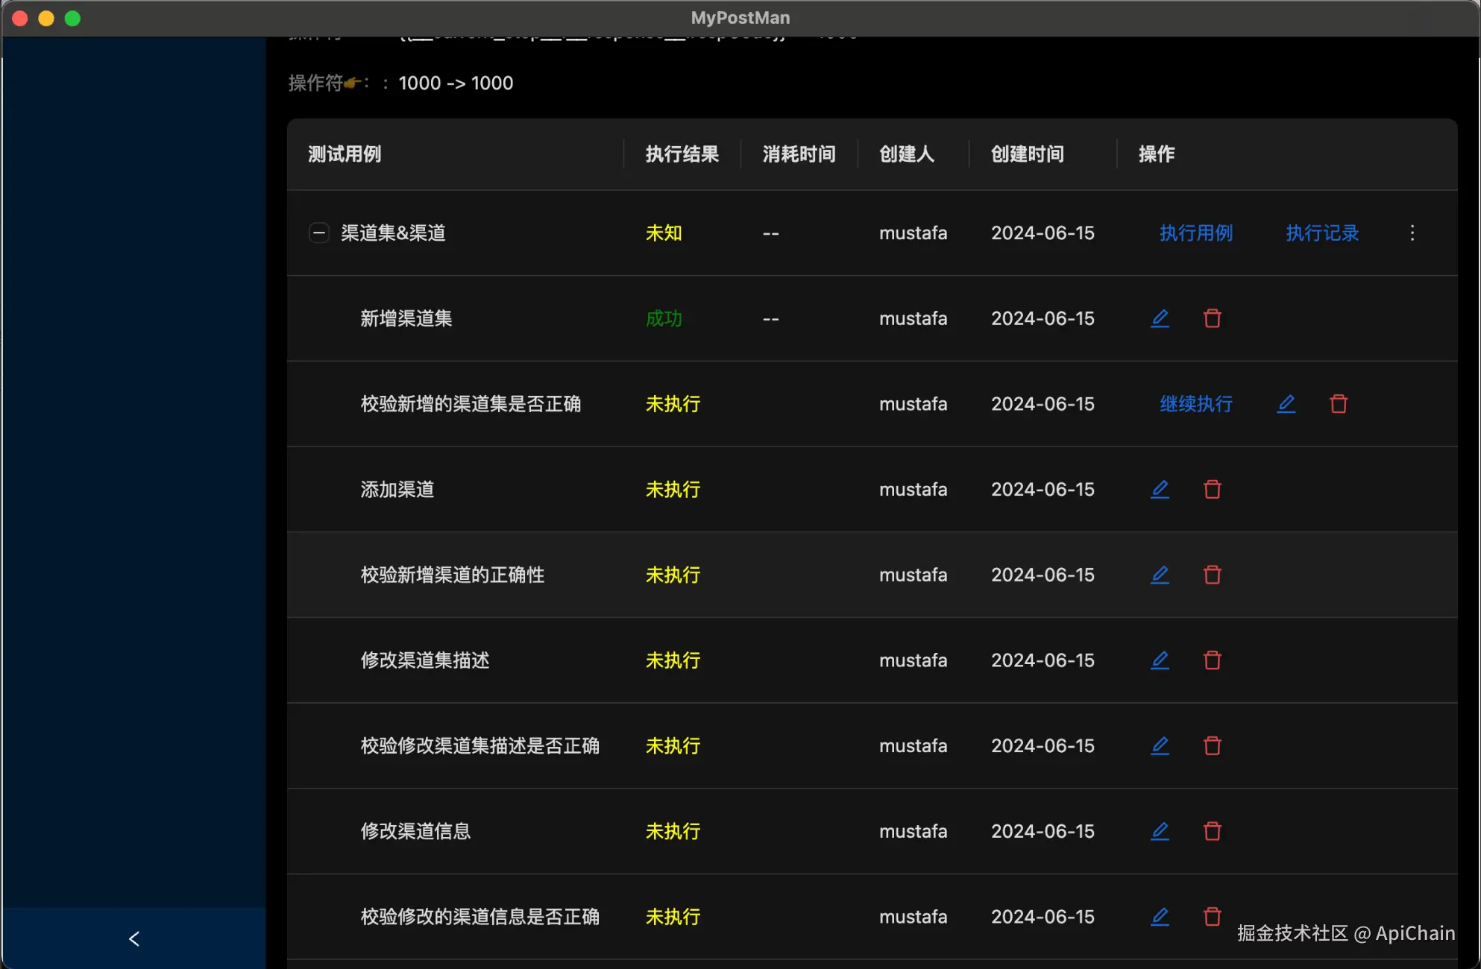This screenshot has width=1481, height=969.
Task: Click 执行用例 link for 渠道集&渠道
Action: point(1195,233)
